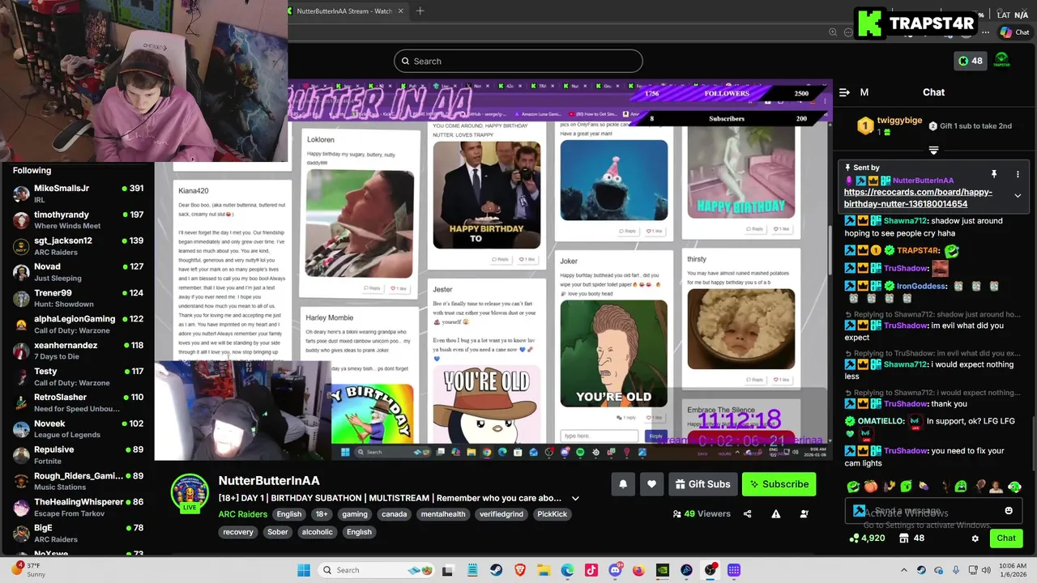Open alphaLegionGaming channel in Following list

pyautogui.click(x=78, y=325)
